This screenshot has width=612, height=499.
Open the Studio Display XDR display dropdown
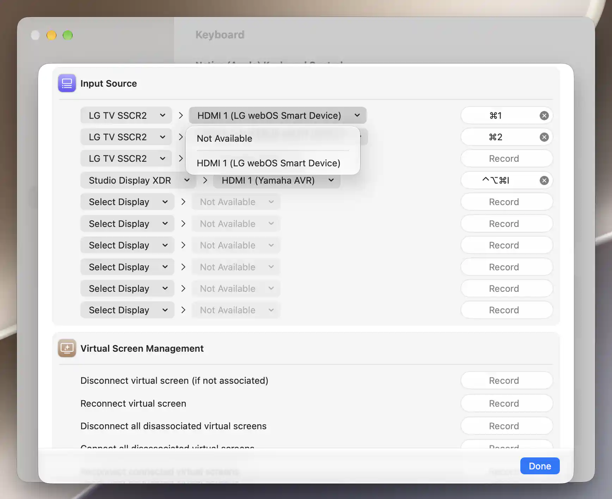click(x=138, y=180)
